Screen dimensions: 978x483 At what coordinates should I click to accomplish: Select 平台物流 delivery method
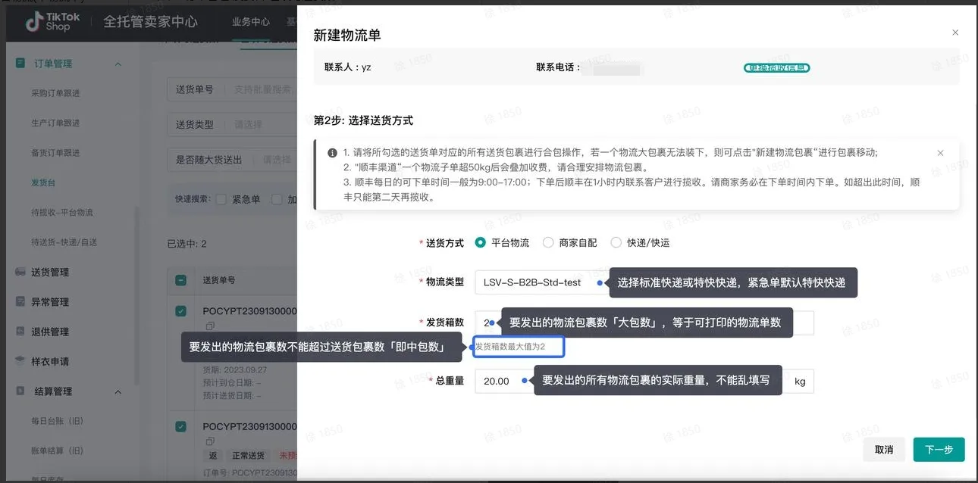tap(480, 243)
